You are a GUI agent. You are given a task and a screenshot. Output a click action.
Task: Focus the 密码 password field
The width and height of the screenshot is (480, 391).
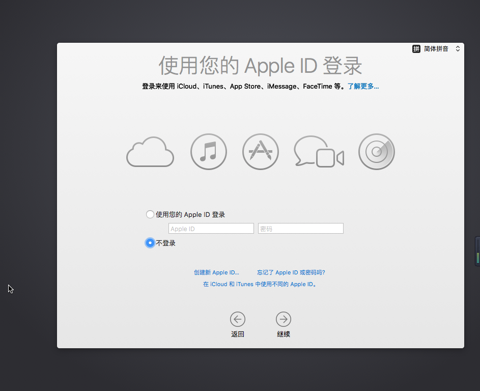tap(301, 229)
